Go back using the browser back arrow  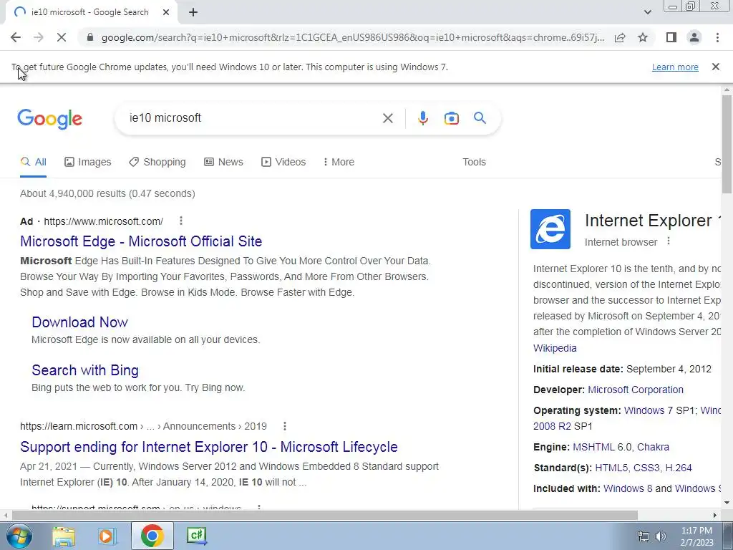[16, 37]
